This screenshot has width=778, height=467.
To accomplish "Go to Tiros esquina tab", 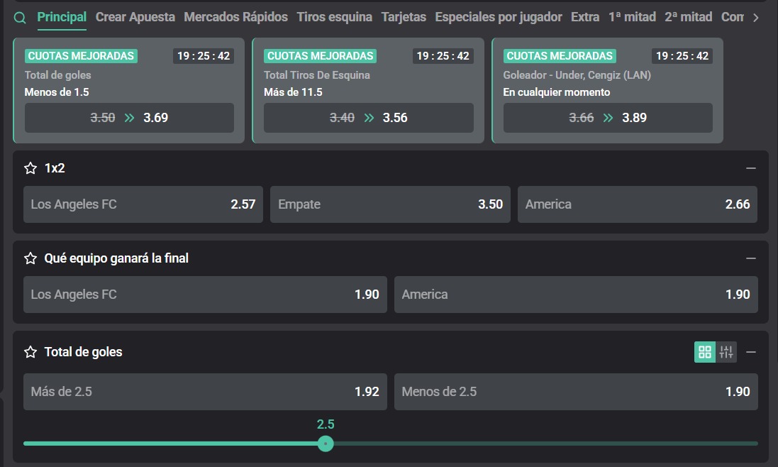I will [335, 17].
